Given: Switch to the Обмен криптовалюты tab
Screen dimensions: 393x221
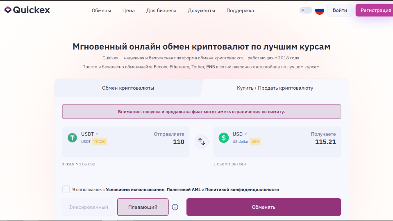Looking at the screenshot, I should 128,88.
